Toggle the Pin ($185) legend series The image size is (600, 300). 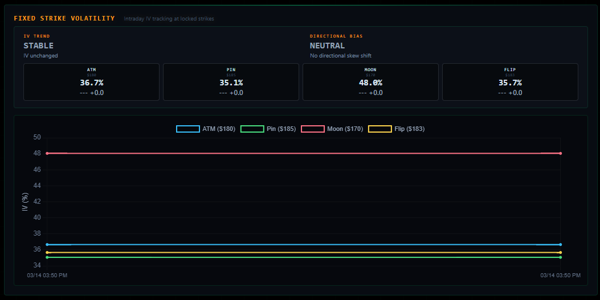click(268, 129)
